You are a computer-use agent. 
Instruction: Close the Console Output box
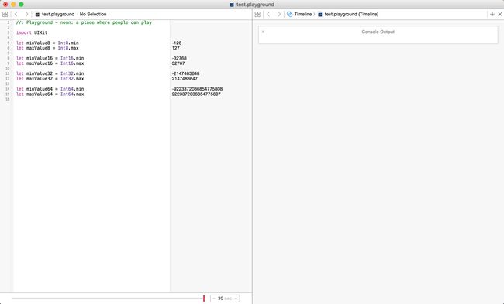pos(263,32)
